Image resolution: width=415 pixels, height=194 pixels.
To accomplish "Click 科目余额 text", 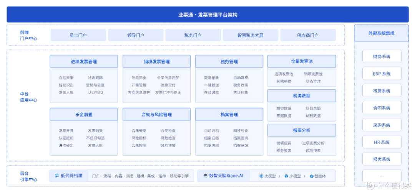I will point(313,108).
